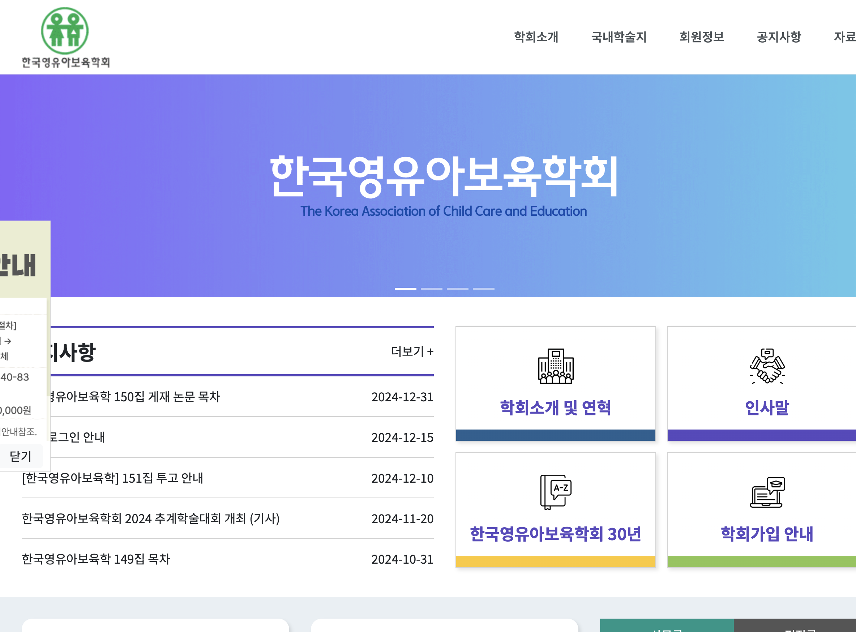Open the 한국영유아보육학회 30년 card title
856x632 pixels.
[555, 534]
